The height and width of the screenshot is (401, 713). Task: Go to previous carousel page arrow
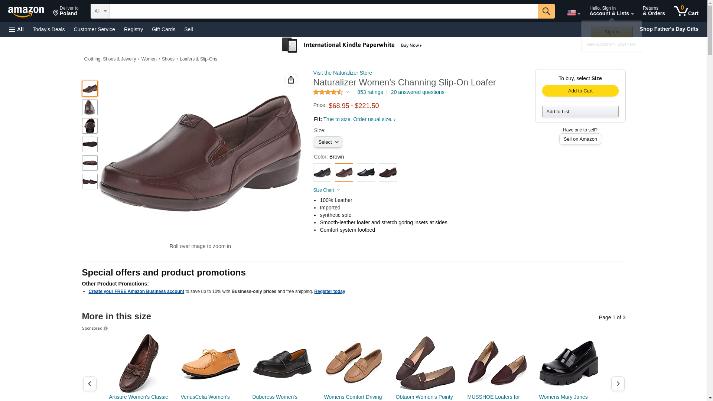[x=89, y=384]
